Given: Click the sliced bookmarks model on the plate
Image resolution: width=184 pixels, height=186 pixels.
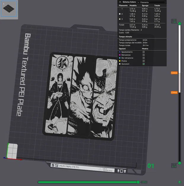Looking at the screenshot, I should click(x=80, y=97).
